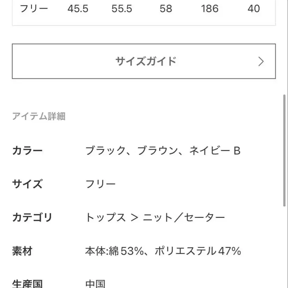Click the 生産国 value 中国
This screenshot has height=288, width=288.
pyautogui.click(x=95, y=283)
